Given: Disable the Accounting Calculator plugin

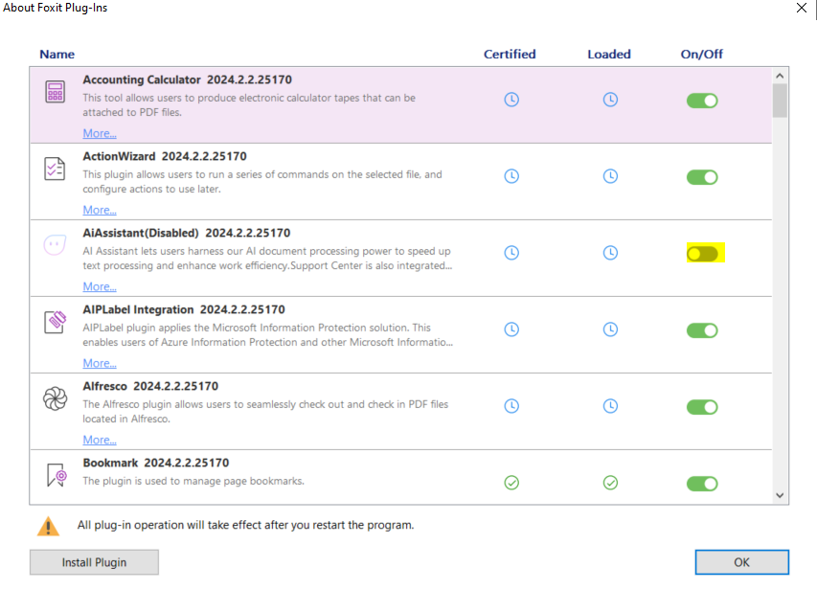Looking at the screenshot, I should point(702,100).
